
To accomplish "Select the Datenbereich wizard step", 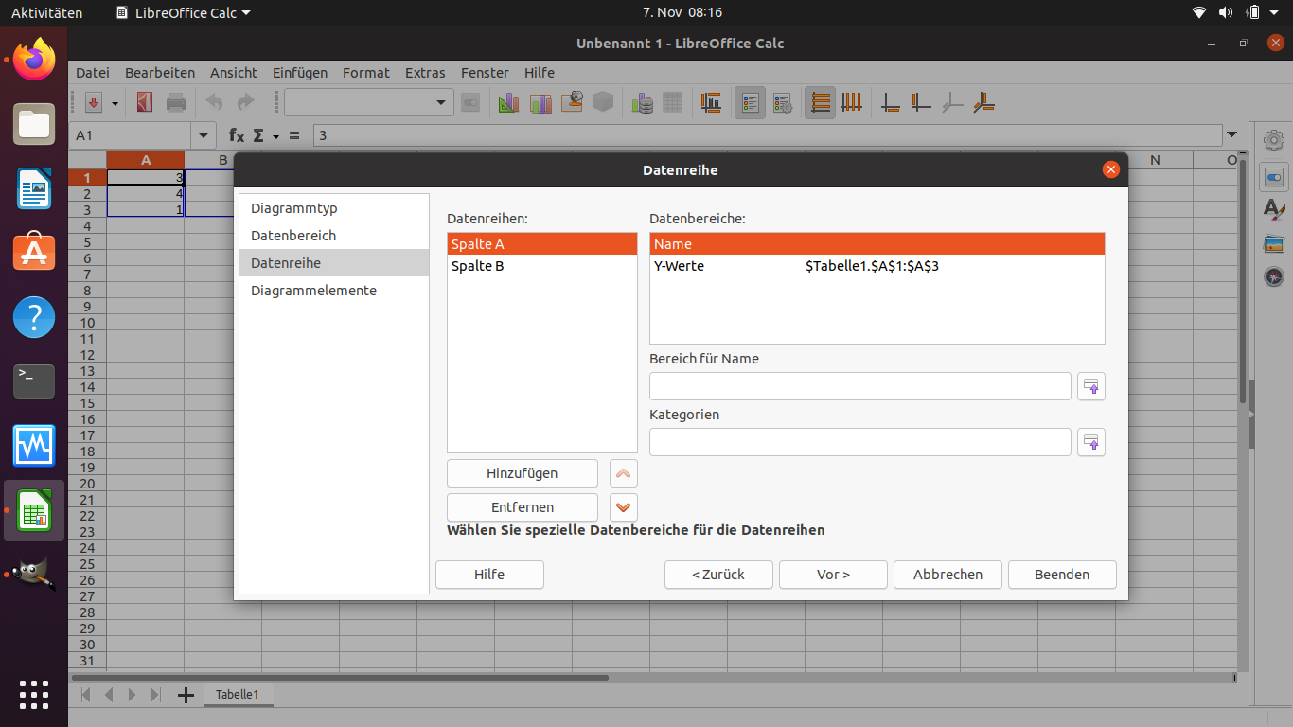I will [x=334, y=236].
